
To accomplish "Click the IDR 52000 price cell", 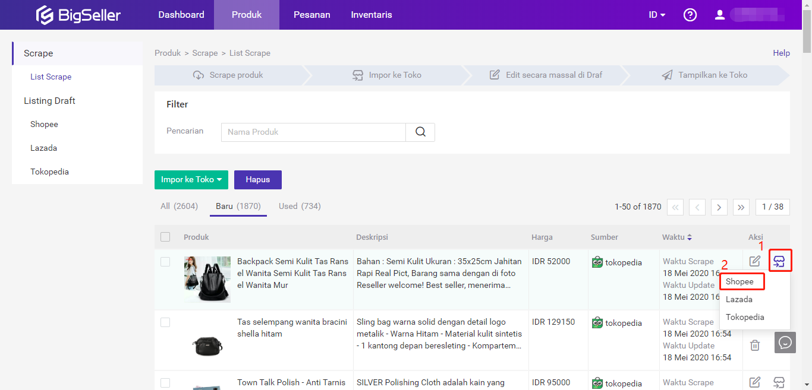I will click(x=551, y=261).
